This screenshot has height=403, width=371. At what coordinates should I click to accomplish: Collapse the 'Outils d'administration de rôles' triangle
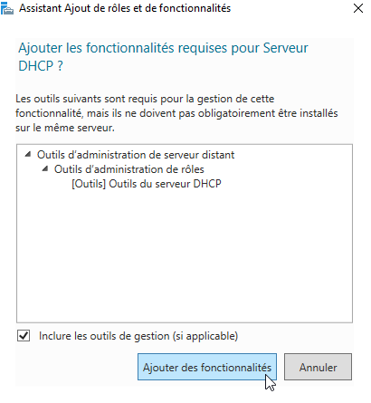point(45,168)
